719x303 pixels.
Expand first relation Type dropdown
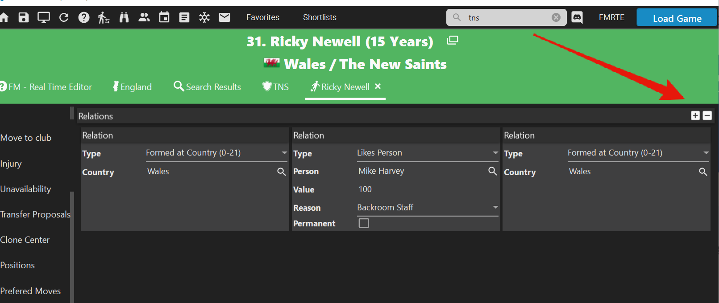point(284,153)
